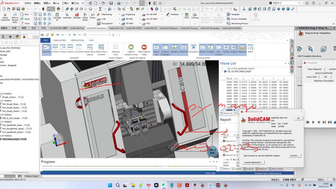Open About SolidCAM from the ribbon
336x189 pixels.
tap(5, 17)
